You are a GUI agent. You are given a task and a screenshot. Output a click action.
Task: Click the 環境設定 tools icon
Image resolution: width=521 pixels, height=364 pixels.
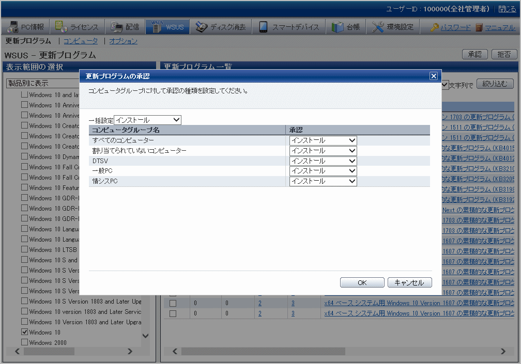378,27
